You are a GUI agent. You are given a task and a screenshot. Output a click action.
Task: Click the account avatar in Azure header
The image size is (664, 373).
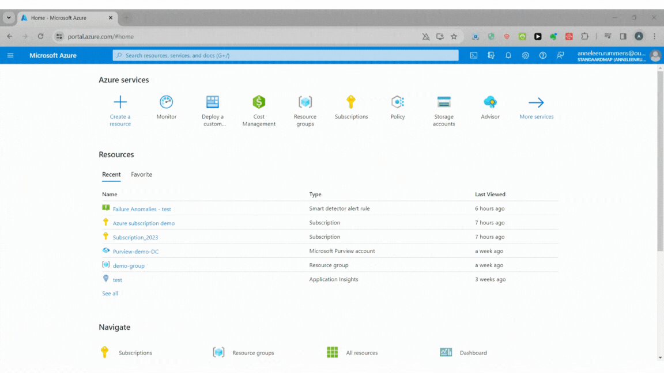[655, 55]
